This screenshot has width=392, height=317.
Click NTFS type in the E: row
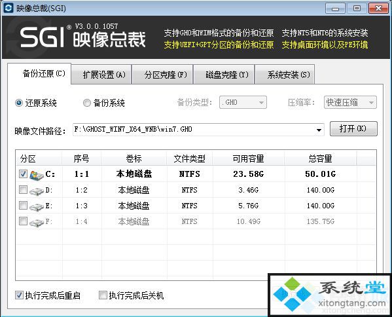tap(190, 206)
